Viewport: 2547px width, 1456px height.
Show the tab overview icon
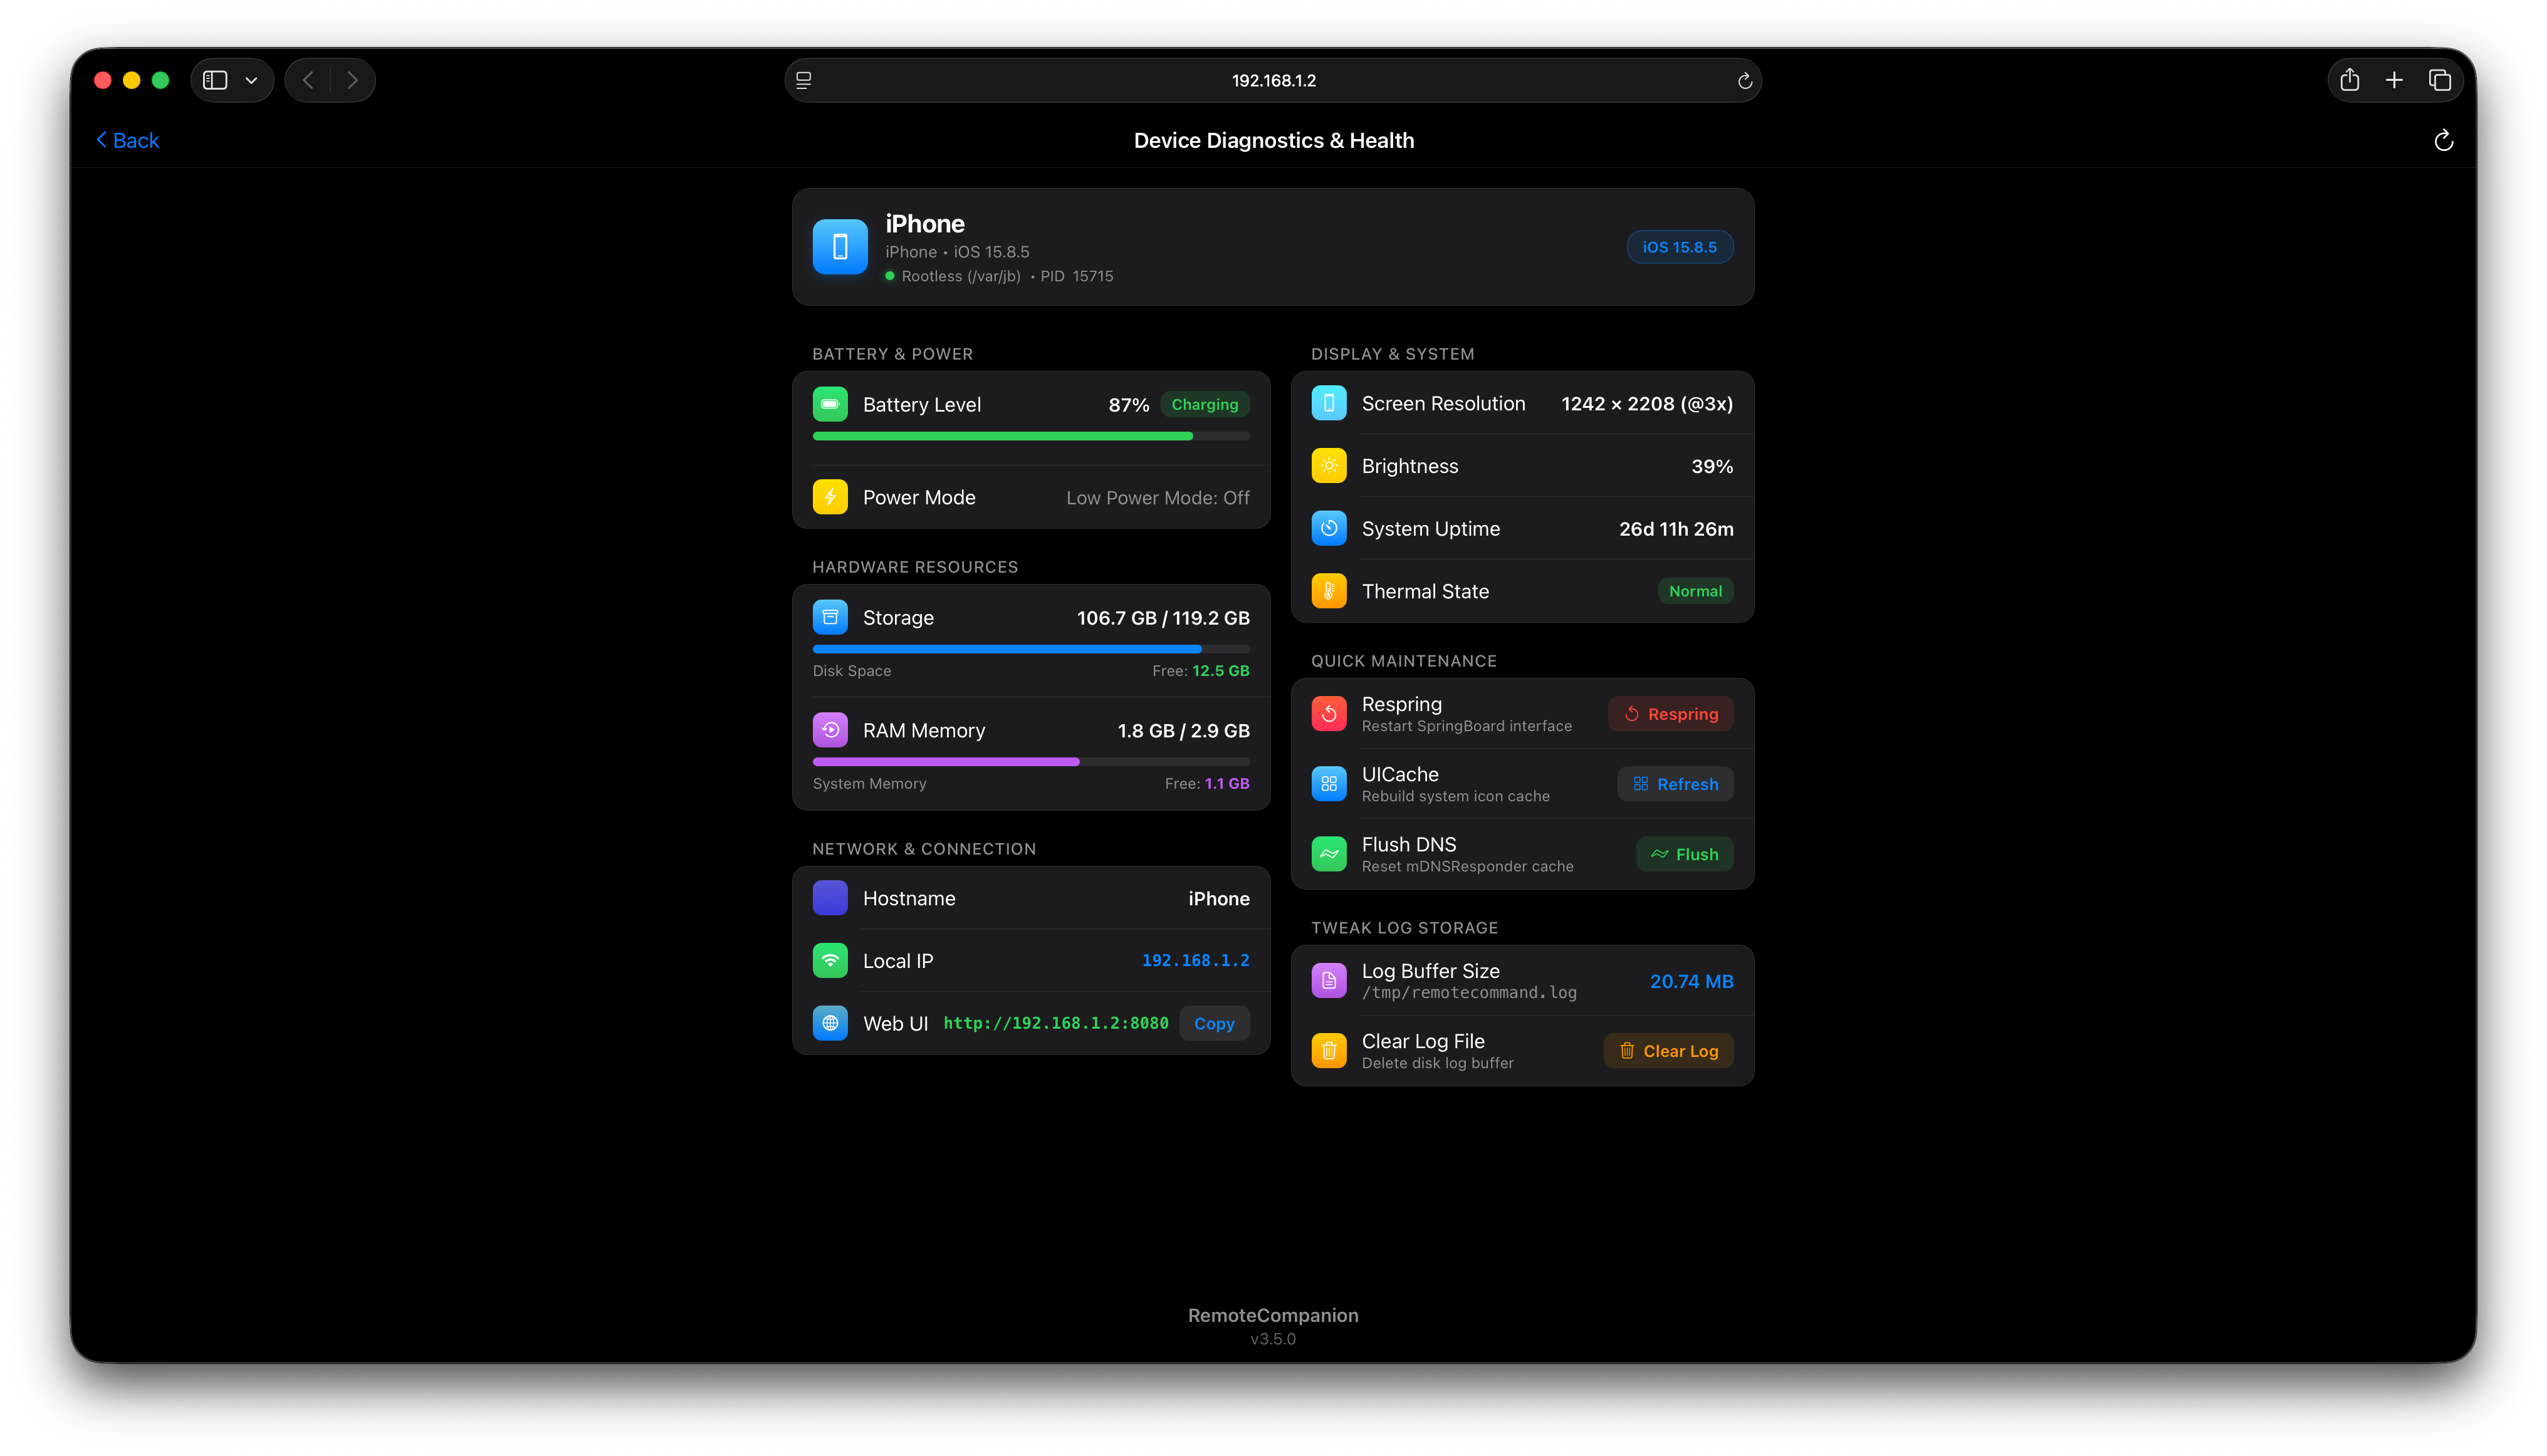(x=2440, y=80)
